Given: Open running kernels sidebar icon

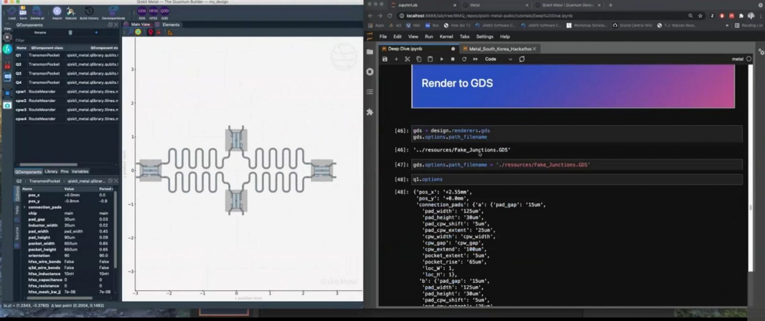Looking at the screenshot, I should 370,72.
